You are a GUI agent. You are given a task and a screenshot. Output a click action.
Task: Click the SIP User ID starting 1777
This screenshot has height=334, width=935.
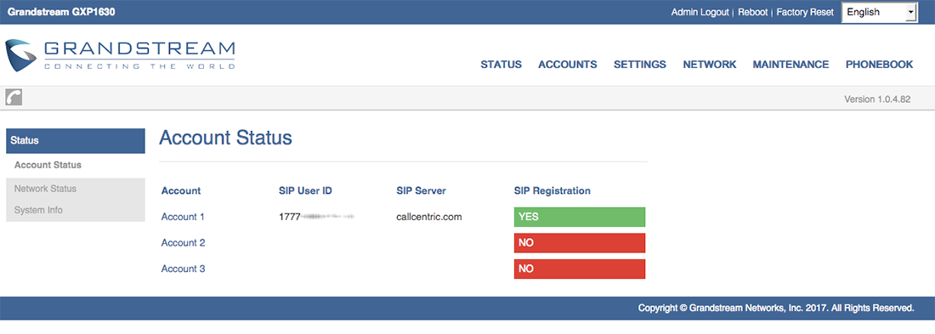coord(317,217)
